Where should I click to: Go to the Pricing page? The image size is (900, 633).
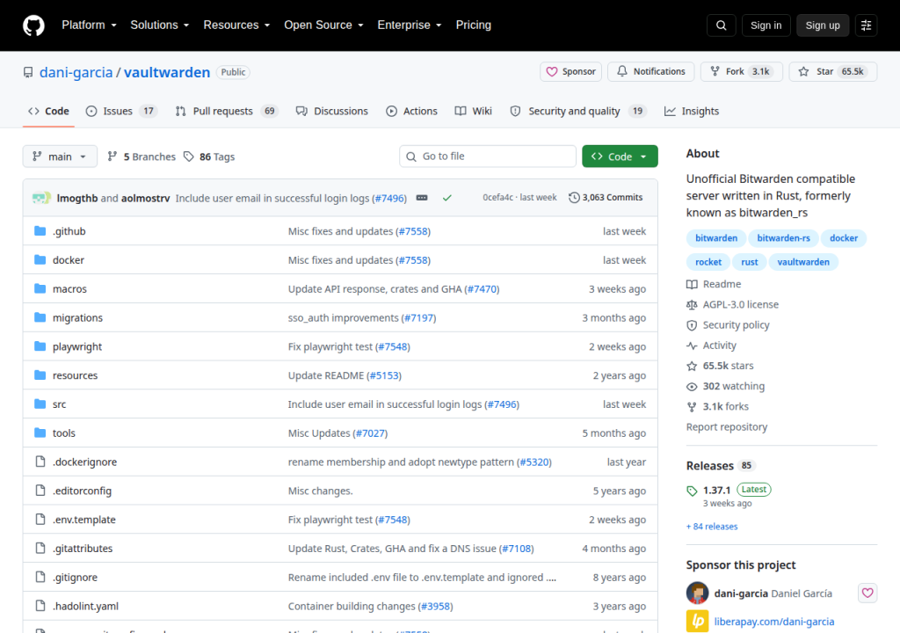pyautogui.click(x=474, y=25)
